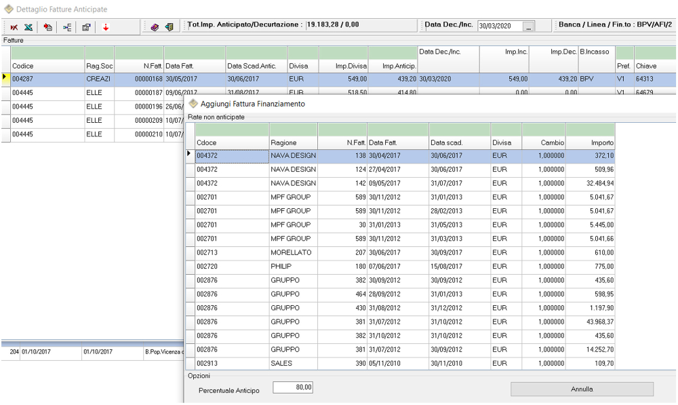Select the MORELLATO row in rate list
Viewport: 678px width, 405px height.
(293, 252)
